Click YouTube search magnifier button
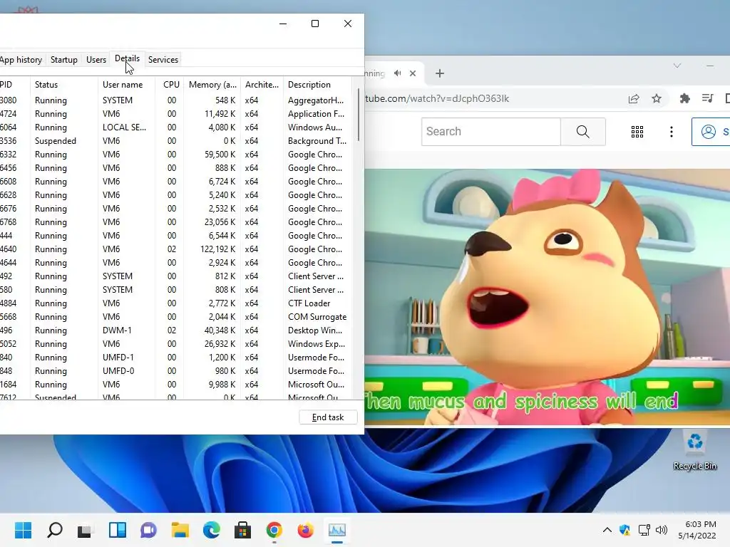Viewport: 730px width, 547px height. (583, 132)
